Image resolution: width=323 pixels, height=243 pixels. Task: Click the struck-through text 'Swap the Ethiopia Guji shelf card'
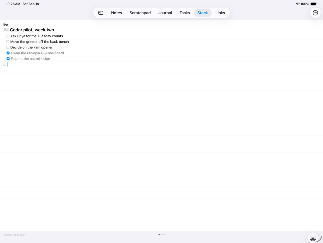(38, 53)
